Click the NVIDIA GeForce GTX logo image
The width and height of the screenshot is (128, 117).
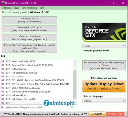(x=104, y=32)
